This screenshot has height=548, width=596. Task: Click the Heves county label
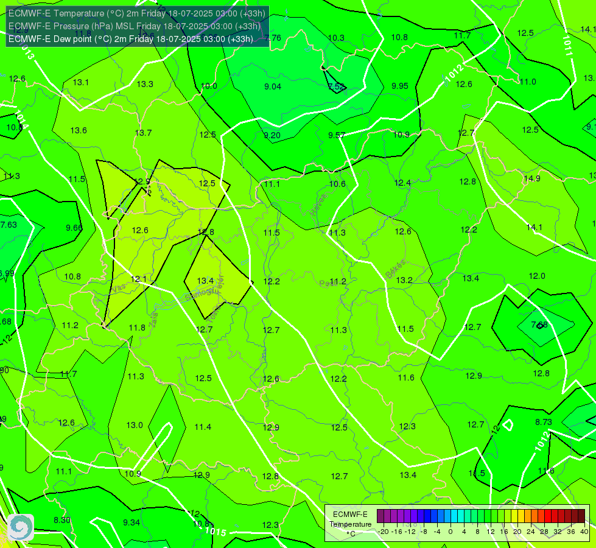(x=318, y=205)
